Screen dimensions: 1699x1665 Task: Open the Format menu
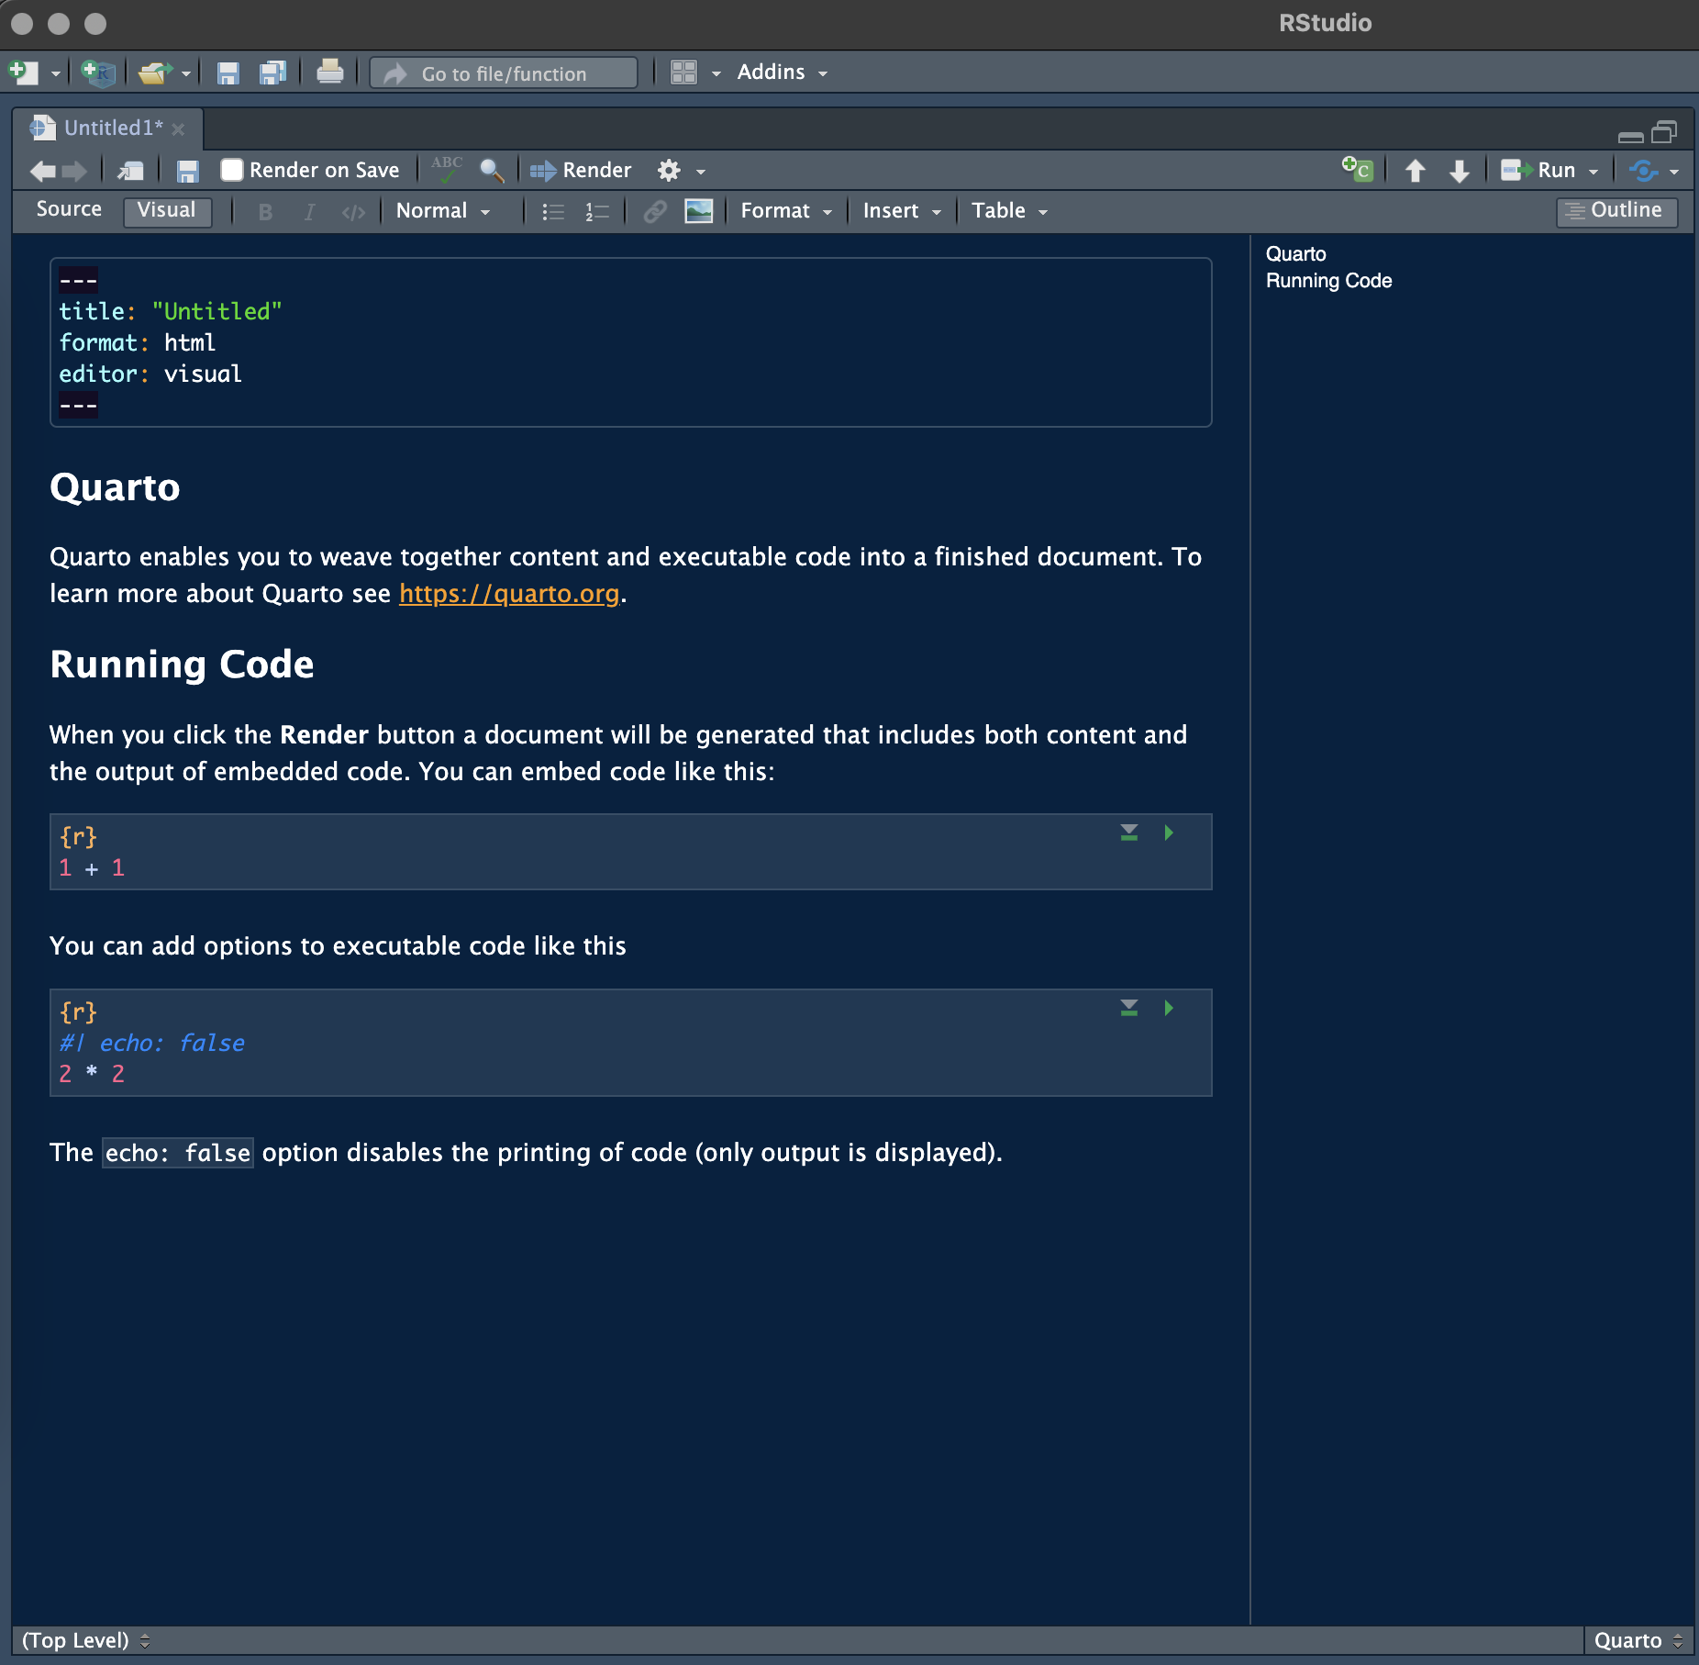tap(785, 211)
